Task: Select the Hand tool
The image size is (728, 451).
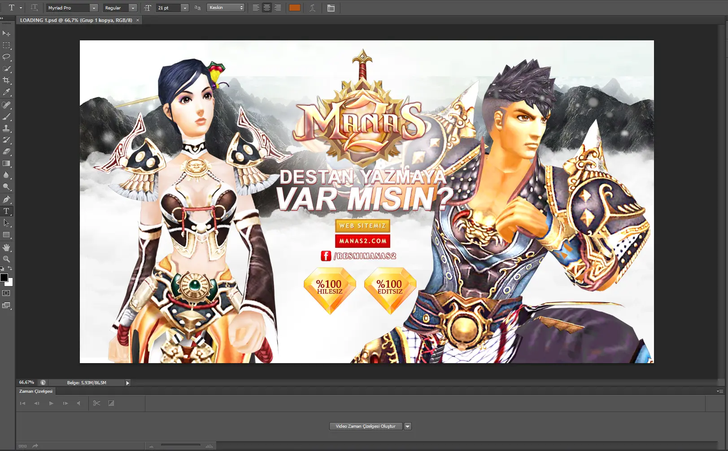Action: (x=6, y=247)
